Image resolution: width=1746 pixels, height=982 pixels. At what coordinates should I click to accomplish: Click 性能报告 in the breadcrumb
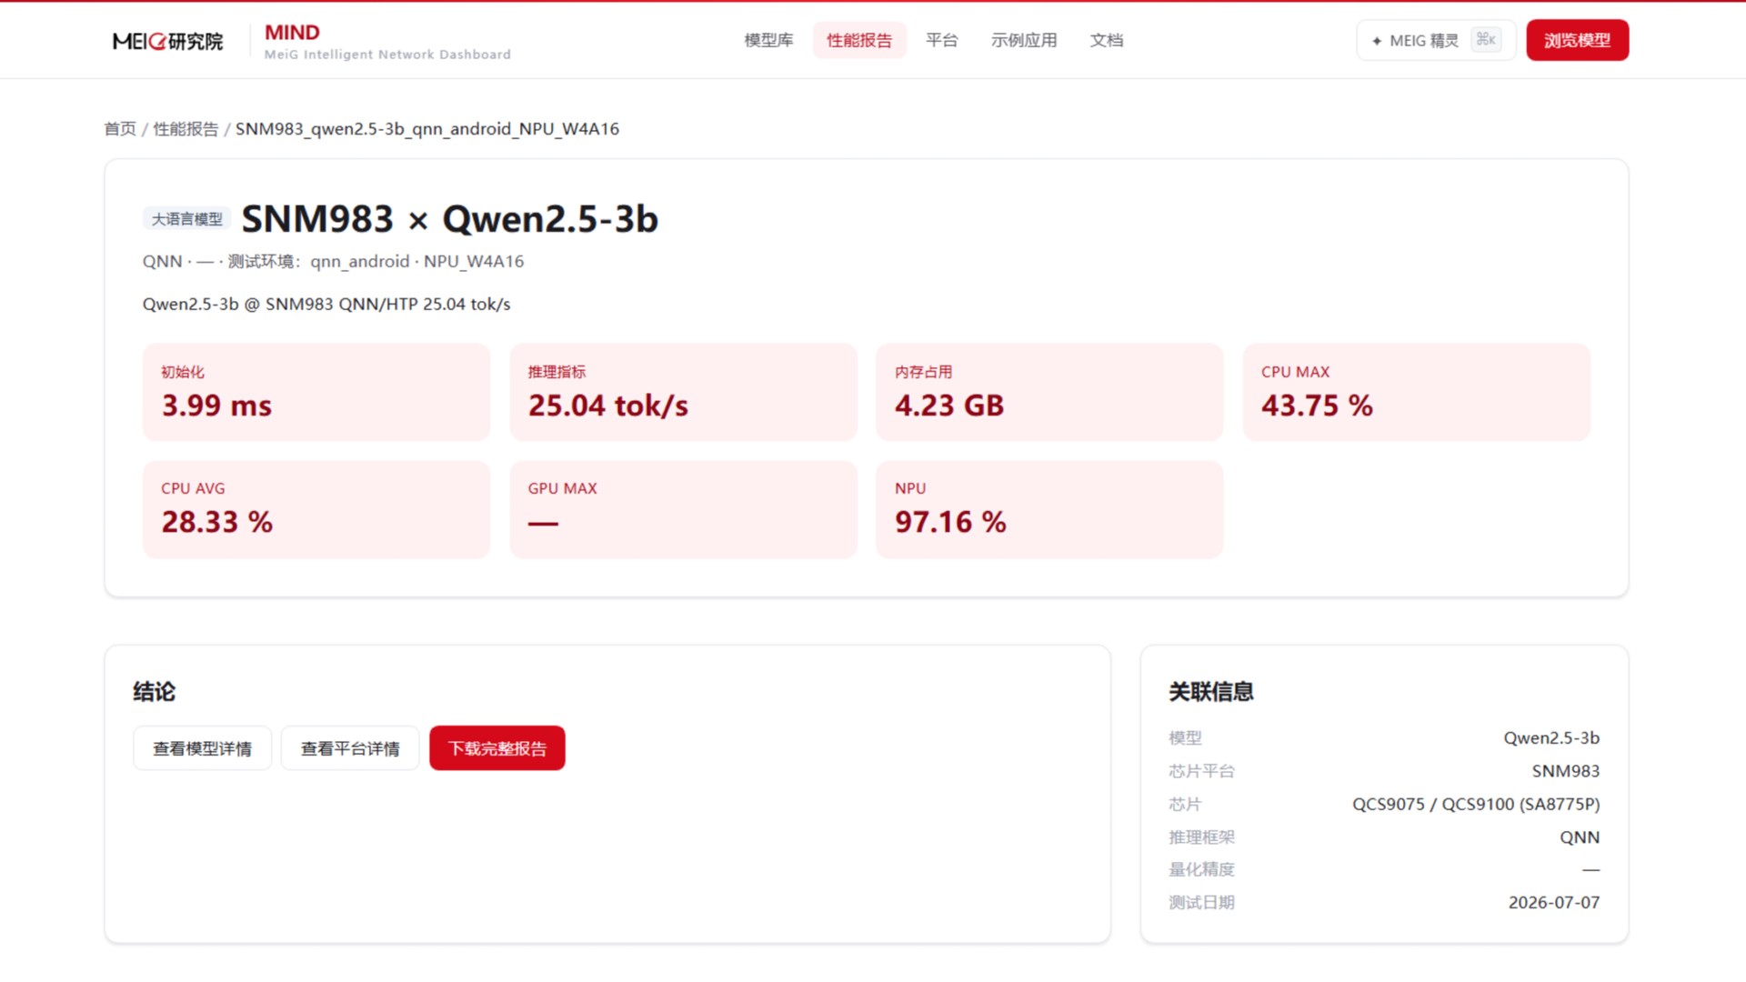tap(186, 129)
